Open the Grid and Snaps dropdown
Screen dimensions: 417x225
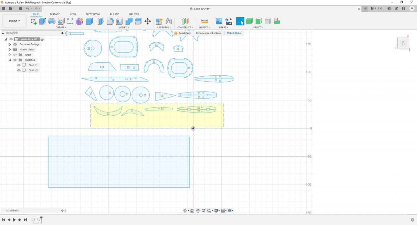point(224,211)
